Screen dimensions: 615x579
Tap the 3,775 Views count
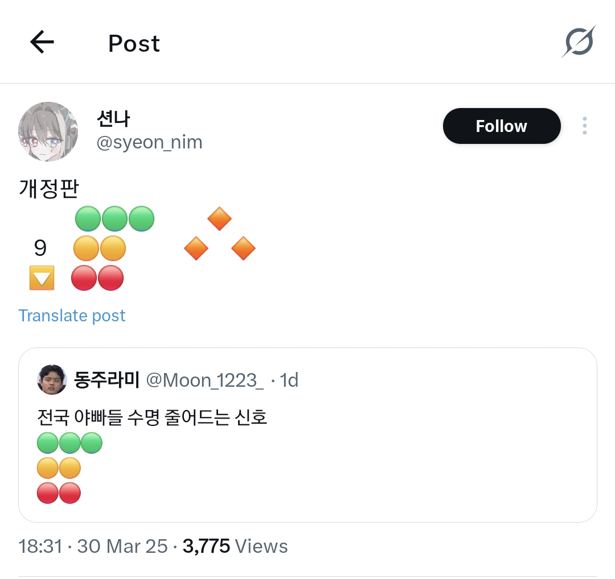point(235,547)
